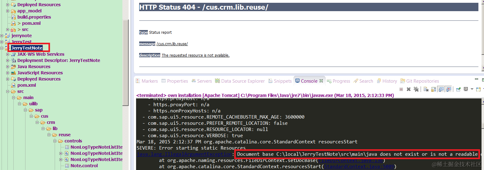Clear the Console output
The width and height of the screenshot is (484, 170).
tap(426, 89)
